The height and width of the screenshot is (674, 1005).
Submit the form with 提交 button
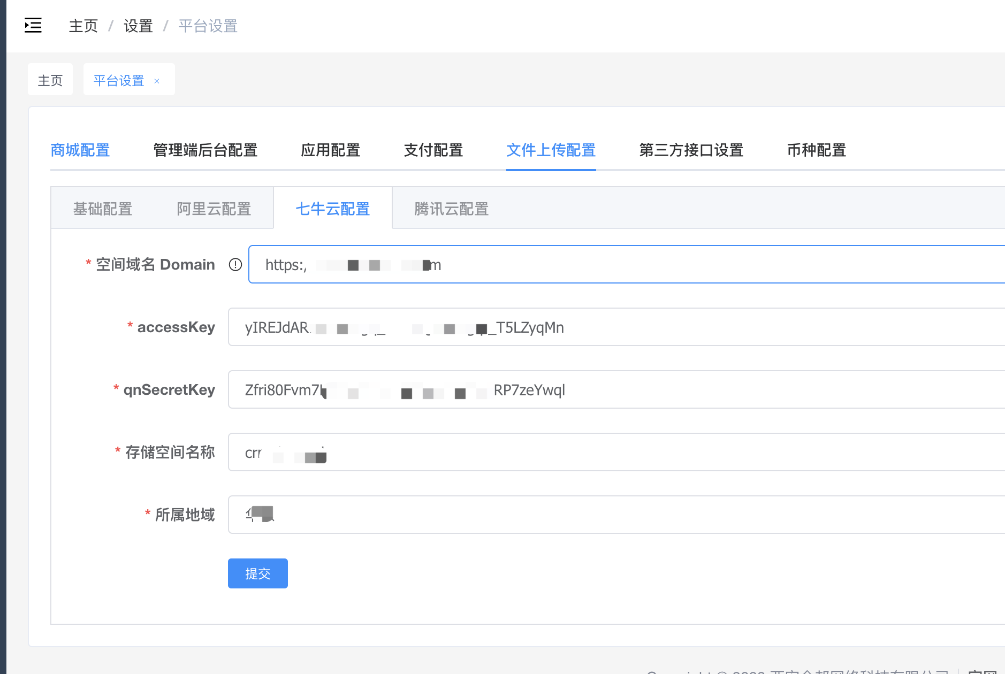(258, 573)
